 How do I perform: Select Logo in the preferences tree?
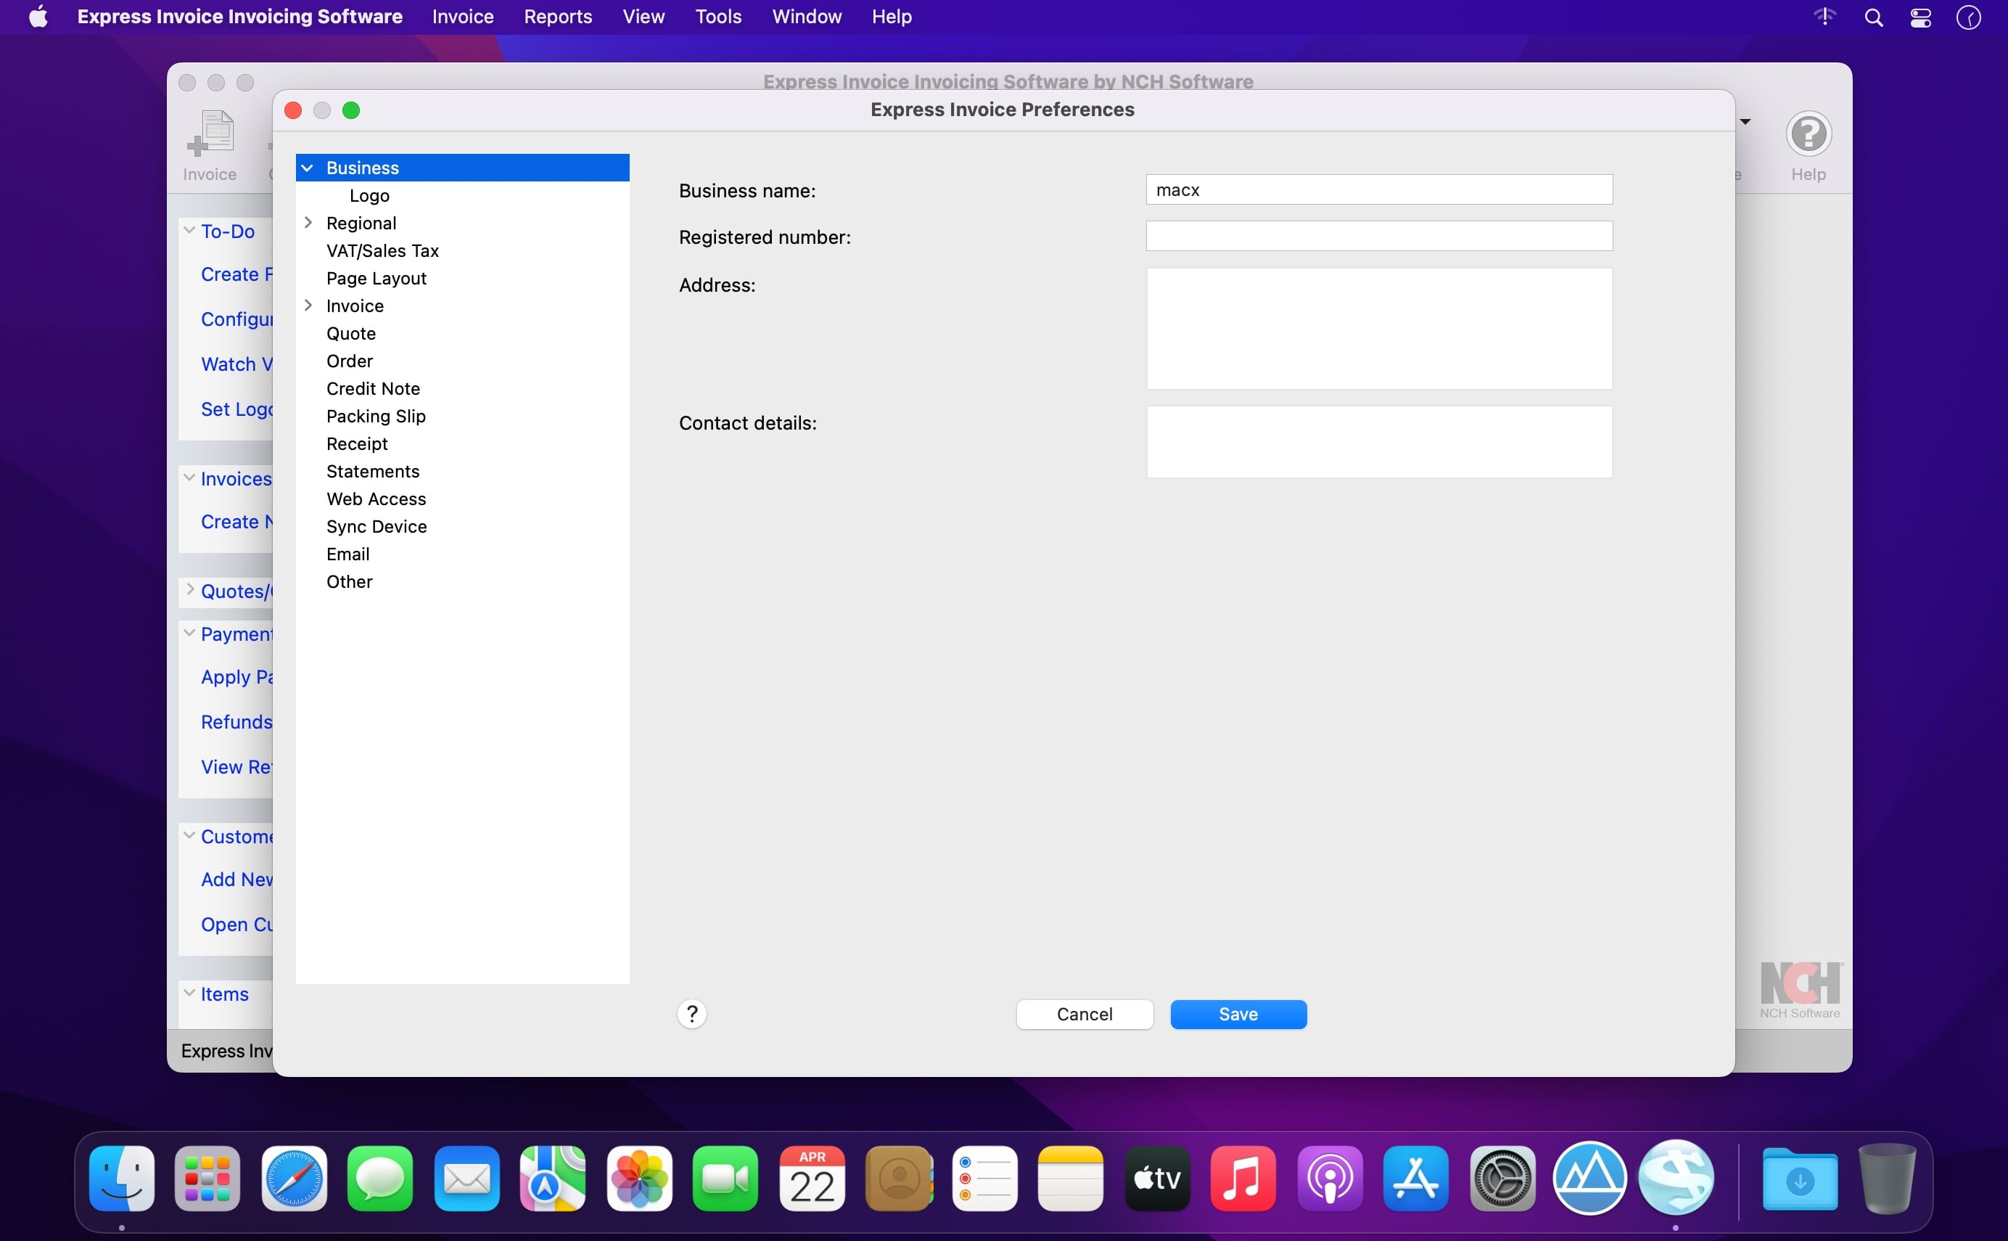point(369,195)
